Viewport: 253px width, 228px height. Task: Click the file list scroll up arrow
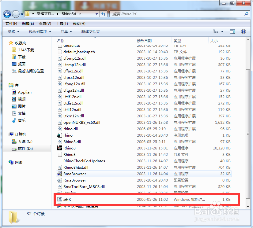point(248,40)
